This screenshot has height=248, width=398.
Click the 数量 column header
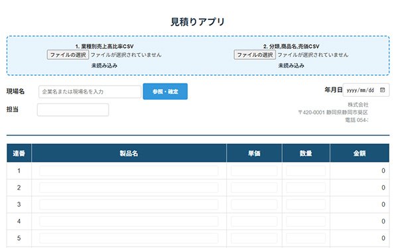pos(306,153)
